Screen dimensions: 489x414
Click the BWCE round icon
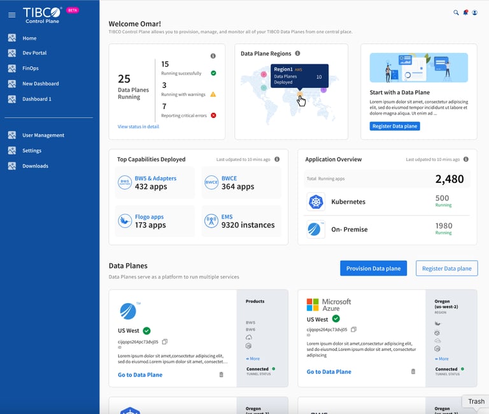point(211,183)
